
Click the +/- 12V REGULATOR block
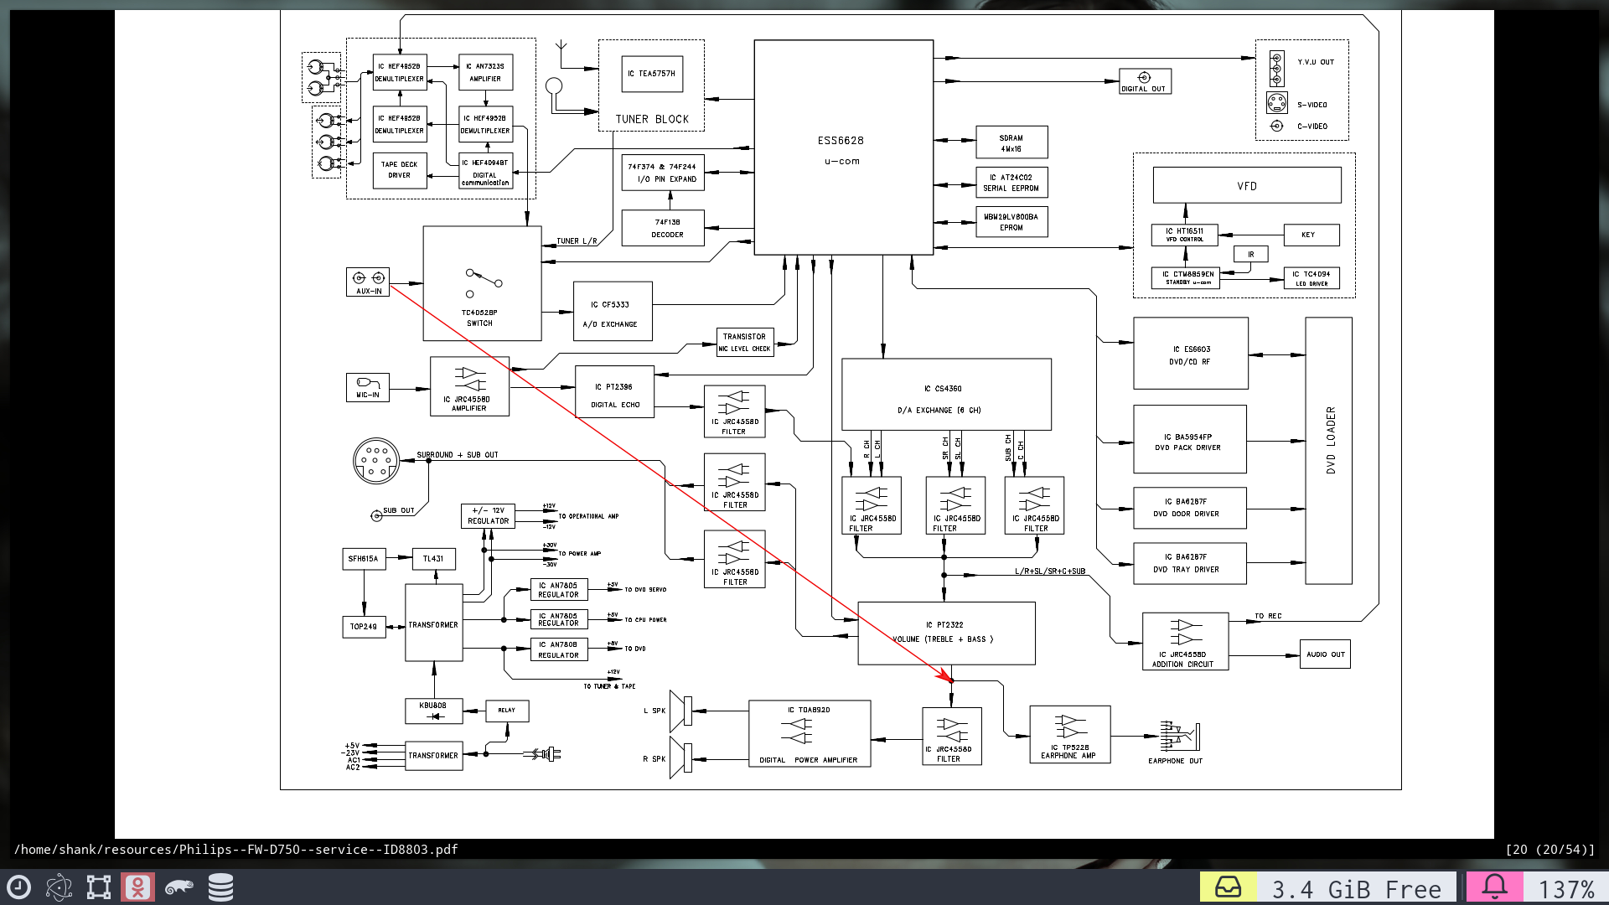488,516
